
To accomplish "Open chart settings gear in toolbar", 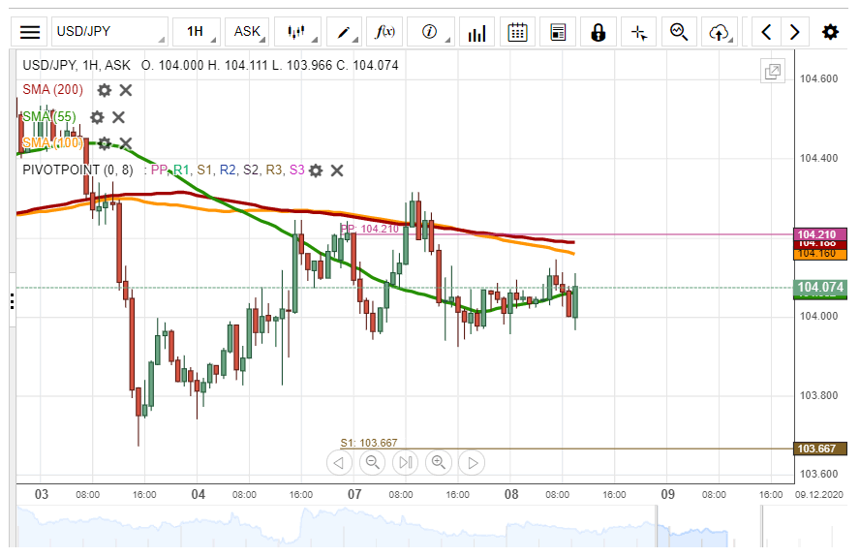I will pyautogui.click(x=830, y=32).
